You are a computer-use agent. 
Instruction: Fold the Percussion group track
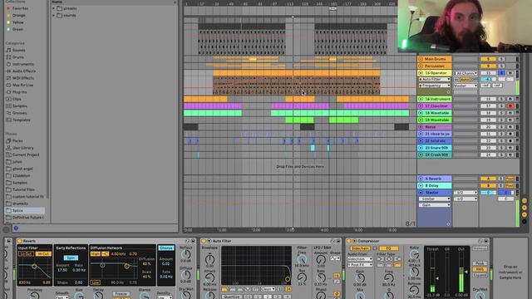[x=421, y=66]
